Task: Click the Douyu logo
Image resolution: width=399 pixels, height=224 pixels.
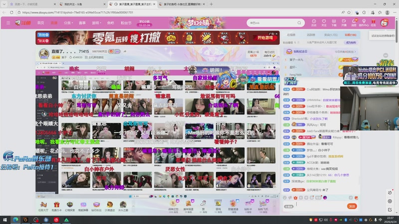Action: 23,23
